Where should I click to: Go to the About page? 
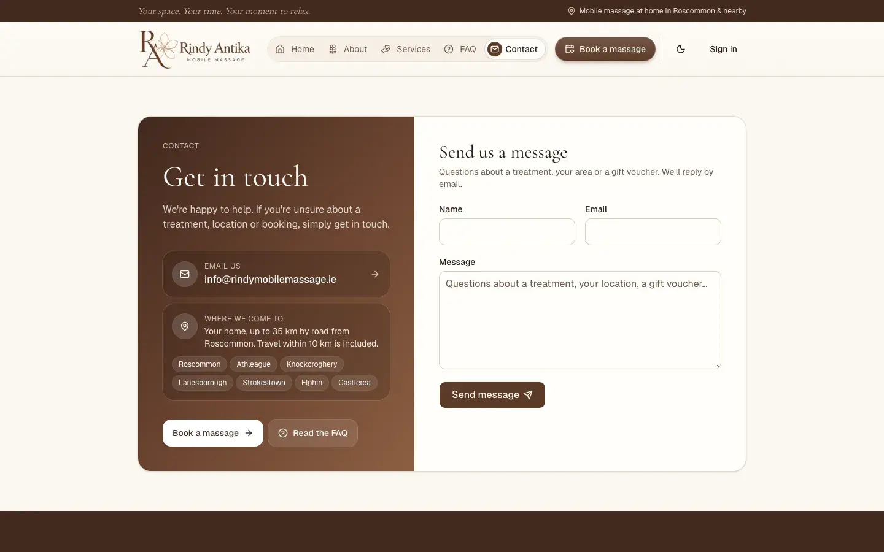click(347, 49)
